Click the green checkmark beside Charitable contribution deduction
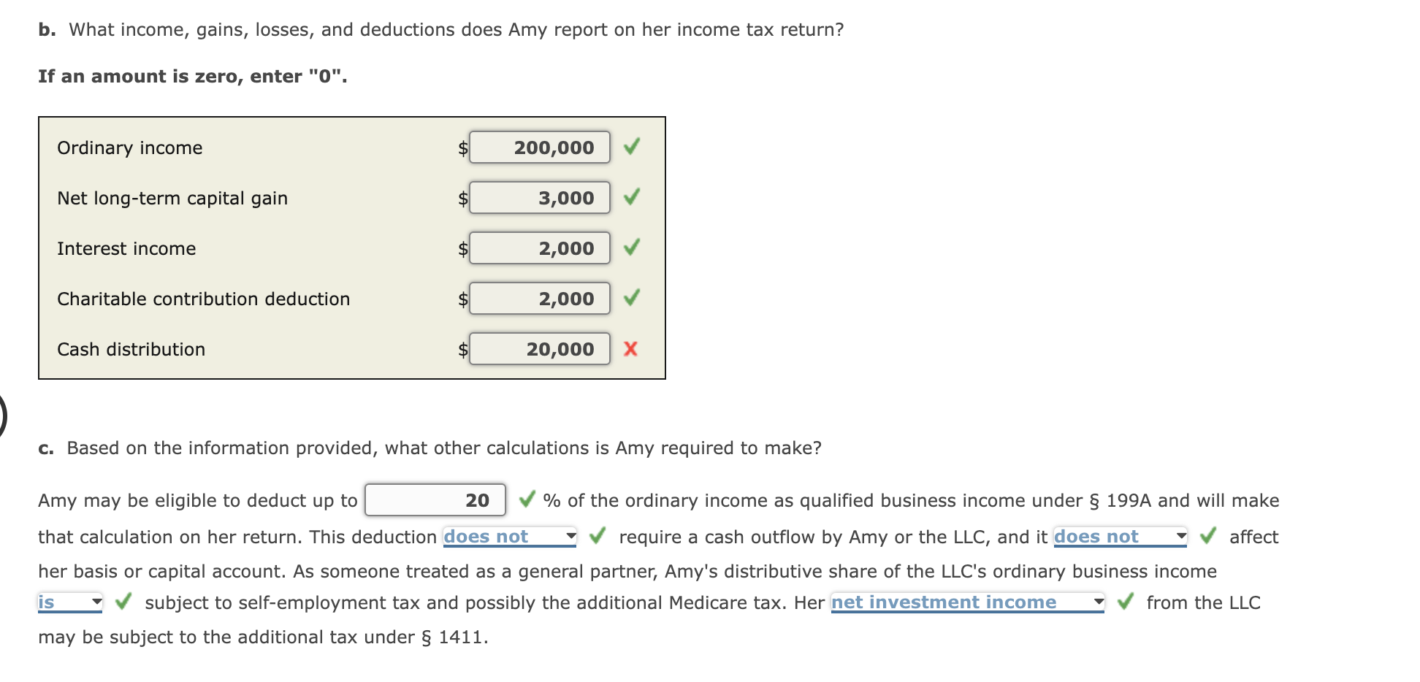1420x682 pixels. [633, 299]
